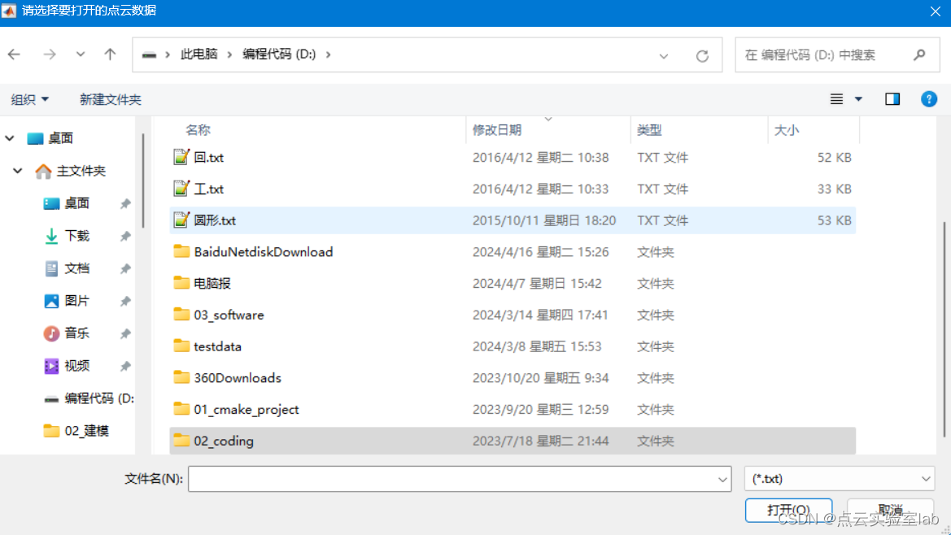The width and height of the screenshot is (951, 535).
Task: Refresh the current folder view
Action: coord(702,54)
